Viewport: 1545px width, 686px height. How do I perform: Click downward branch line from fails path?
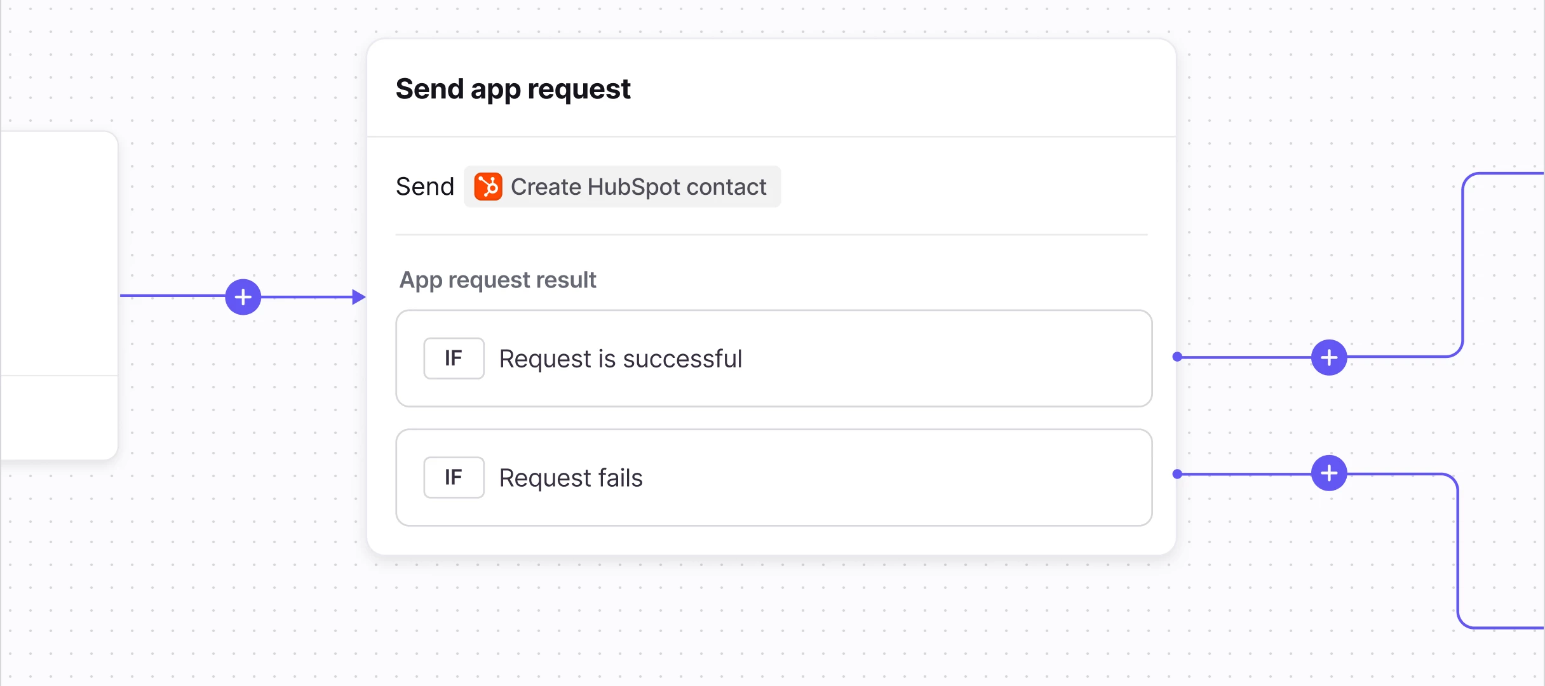[x=1458, y=552]
